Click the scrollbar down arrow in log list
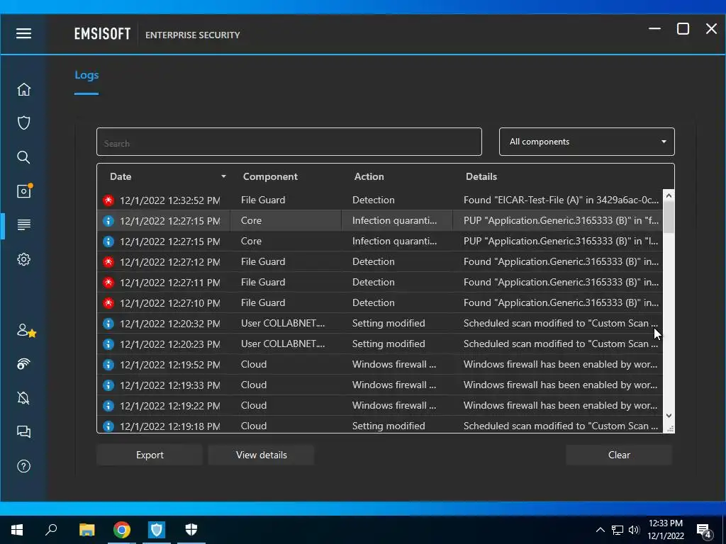This screenshot has height=544, width=726. coord(669,415)
